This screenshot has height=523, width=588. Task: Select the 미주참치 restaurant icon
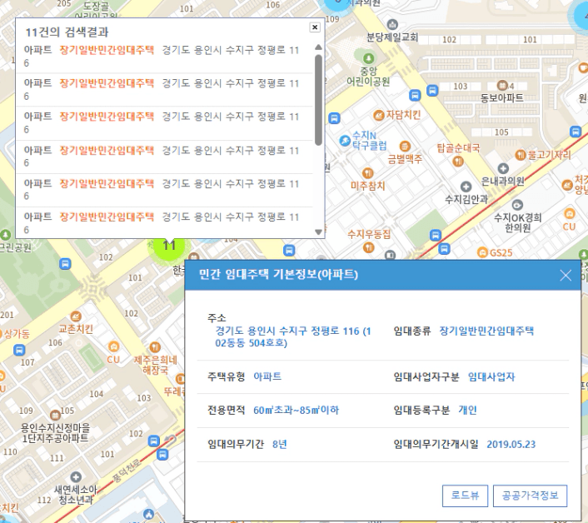tap(368, 173)
